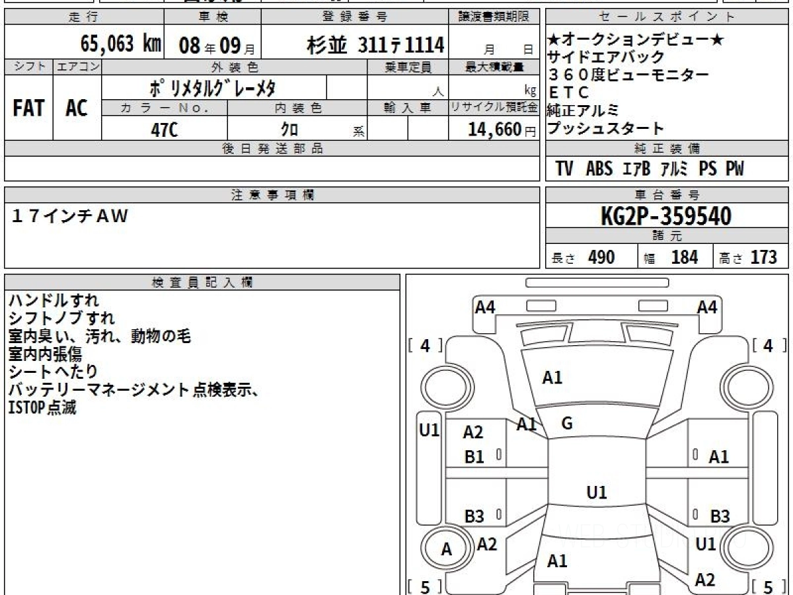
Task: Click the 360度ビューモニター line
Action: click(628, 75)
